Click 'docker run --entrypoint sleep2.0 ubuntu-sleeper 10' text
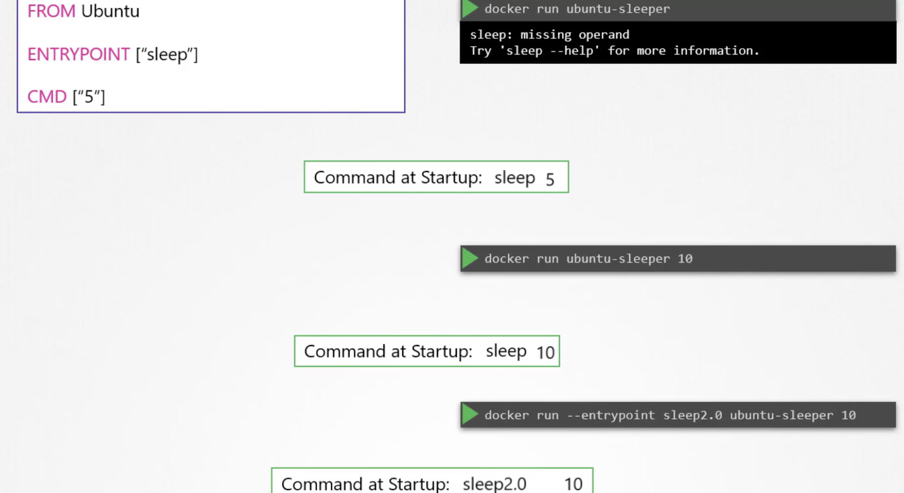Viewport: 904px width, 493px height. pyautogui.click(x=670, y=415)
